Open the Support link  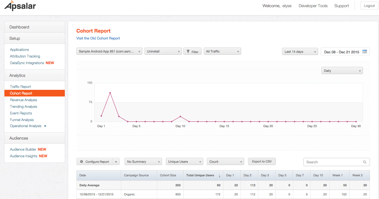pyautogui.click(x=342, y=6)
